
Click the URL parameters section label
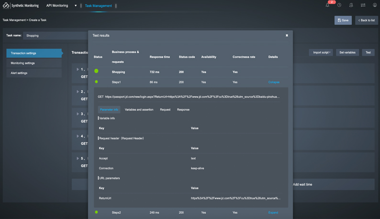tap(109, 178)
